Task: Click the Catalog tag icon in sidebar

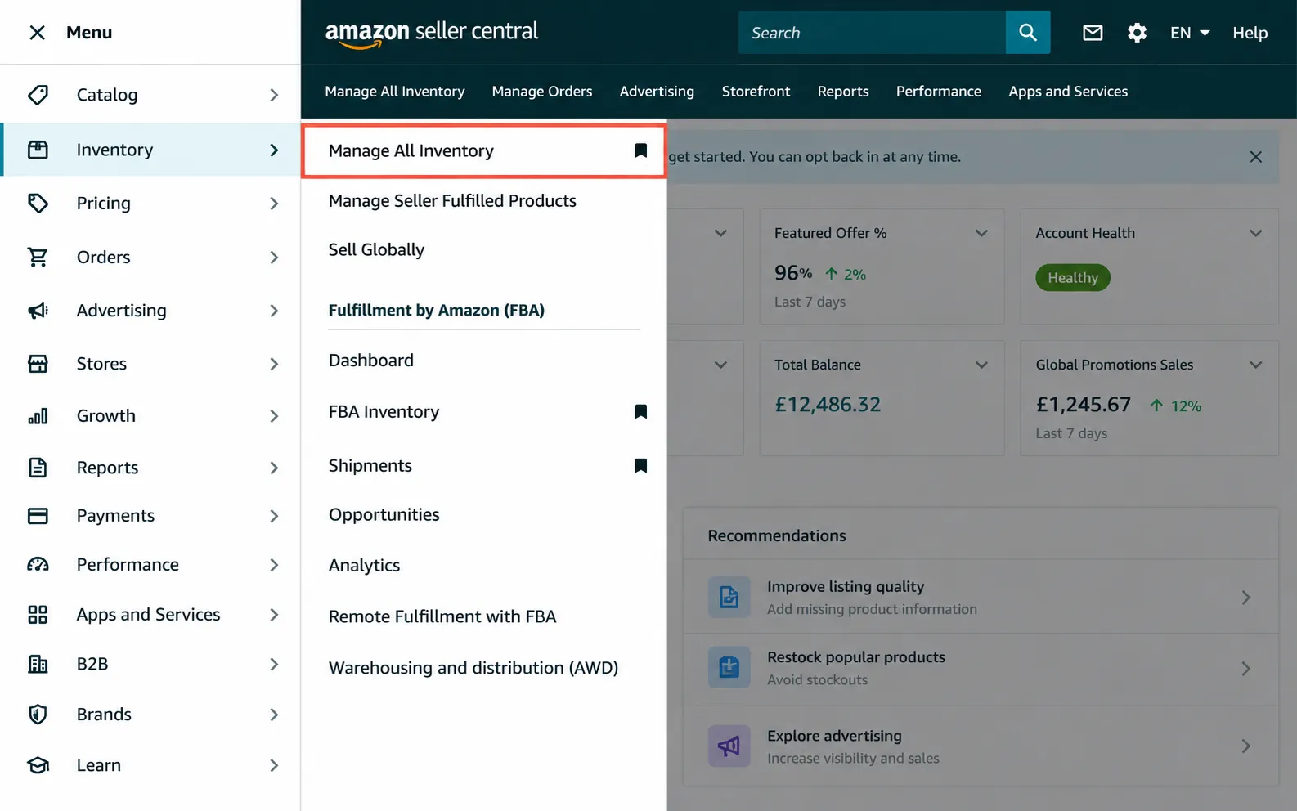Action: (x=38, y=95)
